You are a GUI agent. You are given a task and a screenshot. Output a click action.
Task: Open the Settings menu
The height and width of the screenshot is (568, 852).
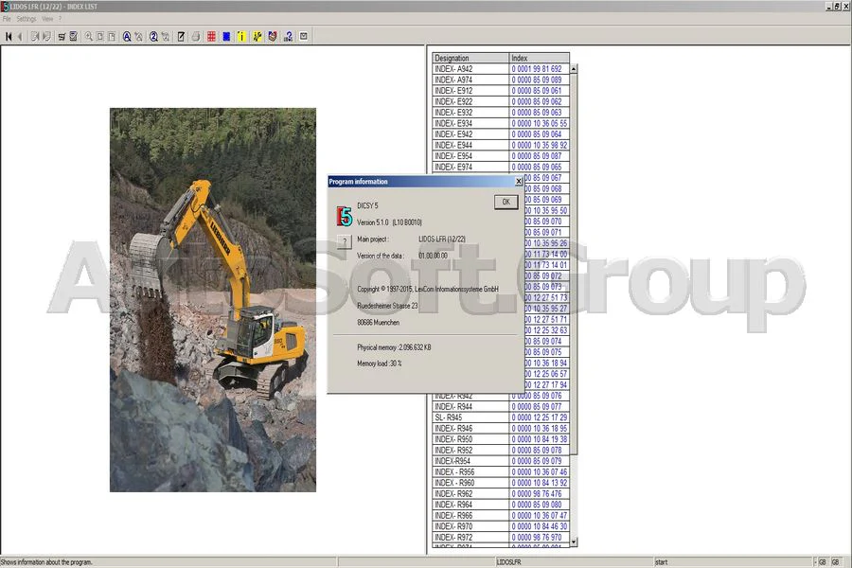(x=26, y=19)
